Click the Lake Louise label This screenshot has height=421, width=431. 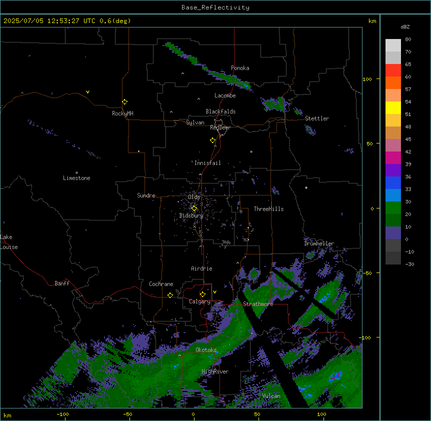(x=9, y=242)
